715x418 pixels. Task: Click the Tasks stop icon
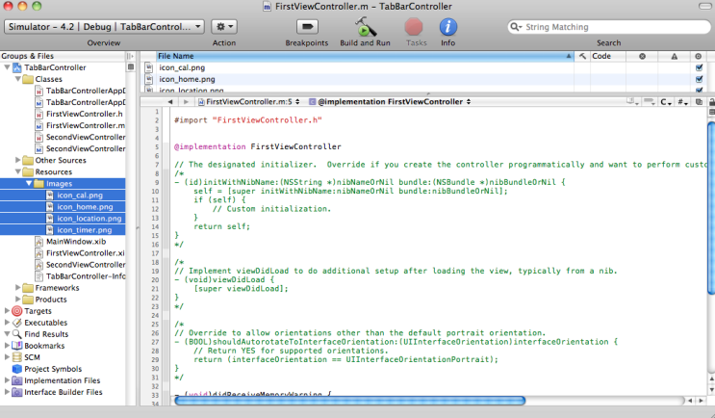(414, 27)
